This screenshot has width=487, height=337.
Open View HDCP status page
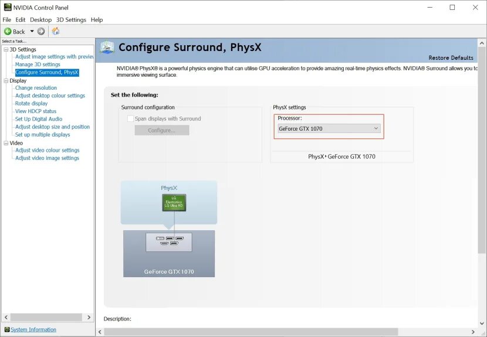[36, 111]
